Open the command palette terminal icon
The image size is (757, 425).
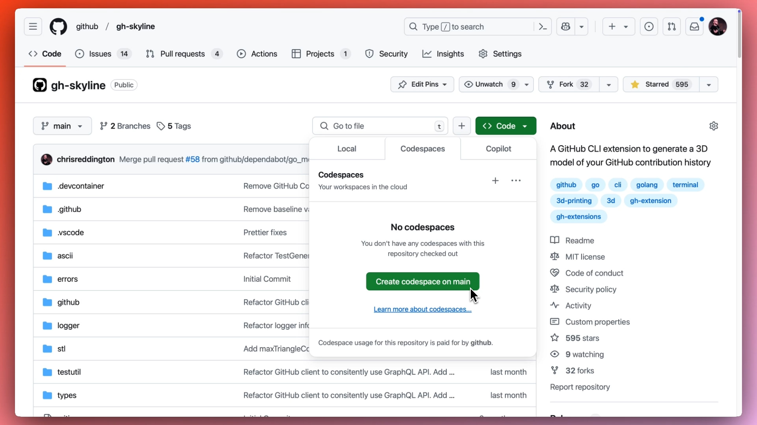click(x=543, y=26)
